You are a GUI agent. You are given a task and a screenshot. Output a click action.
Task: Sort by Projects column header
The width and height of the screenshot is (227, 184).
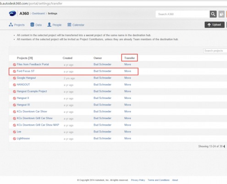[x=25, y=58]
